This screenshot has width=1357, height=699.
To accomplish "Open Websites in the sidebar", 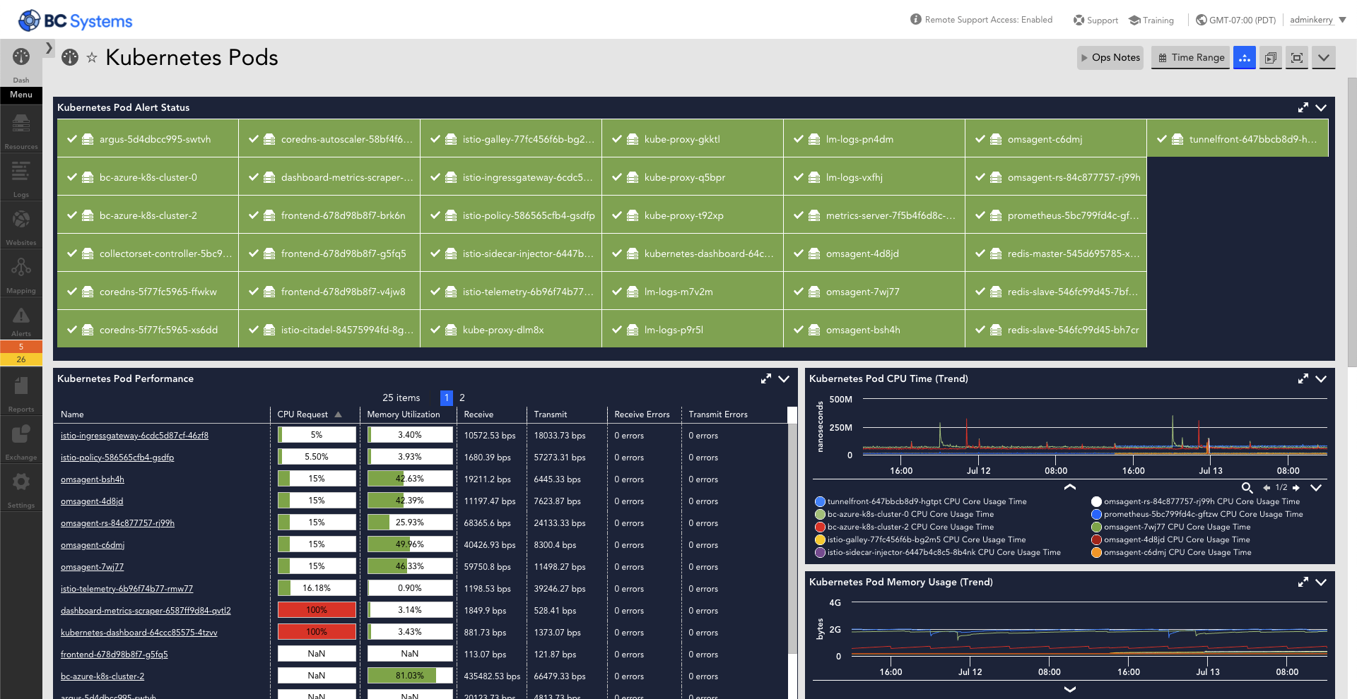I will pyautogui.click(x=21, y=227).
